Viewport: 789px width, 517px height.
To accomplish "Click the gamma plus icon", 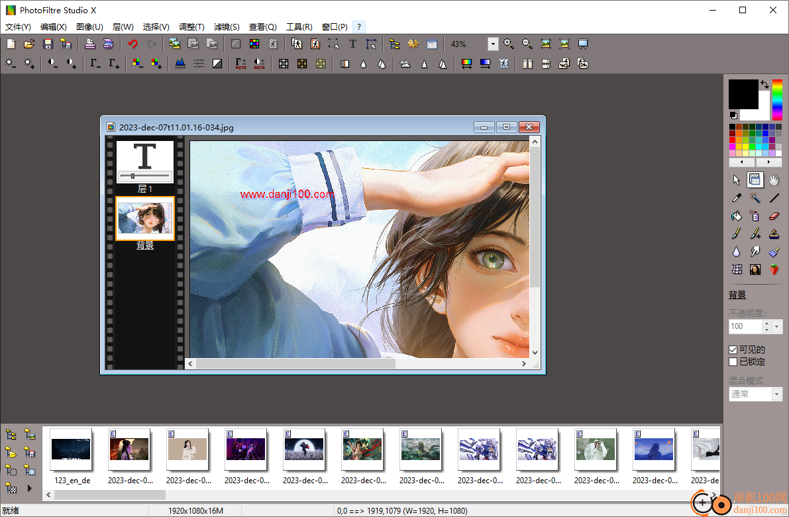I will coord(114,64).
